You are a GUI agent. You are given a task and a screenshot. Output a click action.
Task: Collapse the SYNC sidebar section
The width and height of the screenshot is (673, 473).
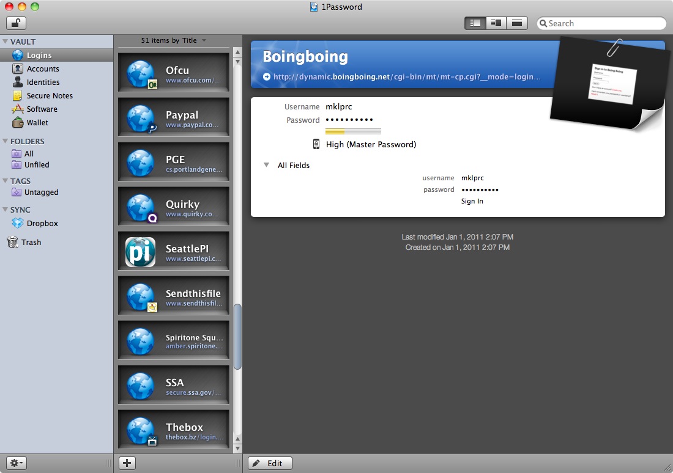[5, 210]
